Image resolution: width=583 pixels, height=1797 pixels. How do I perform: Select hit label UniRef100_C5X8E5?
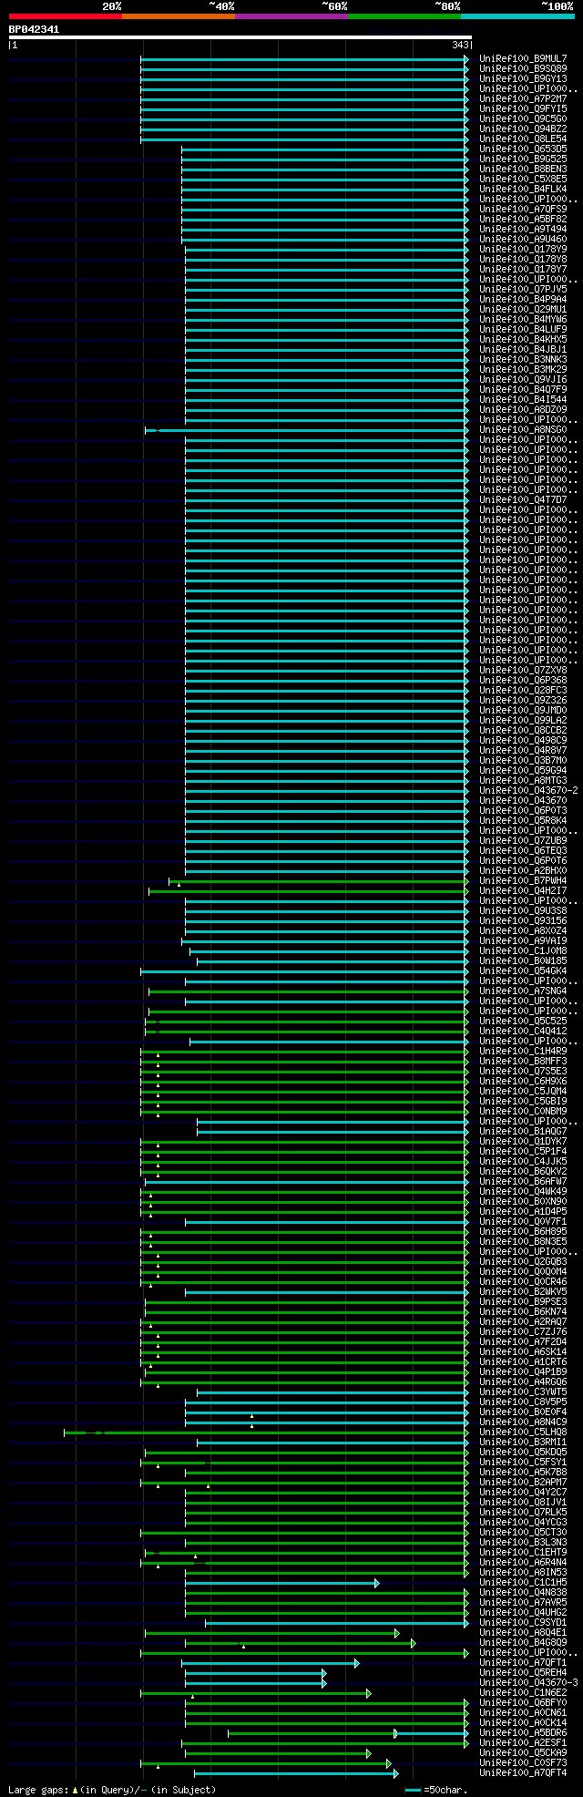(523, 180)
